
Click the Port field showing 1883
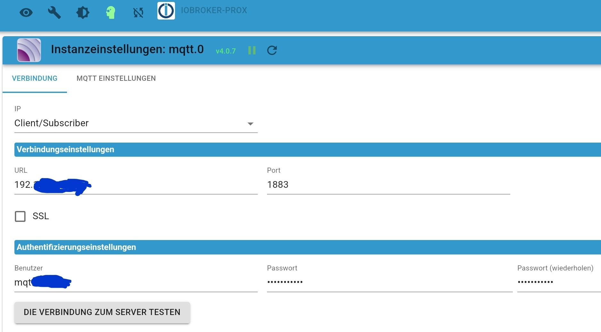[x=388, y=185]
